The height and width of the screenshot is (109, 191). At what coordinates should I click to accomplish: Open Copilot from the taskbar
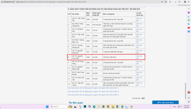89,107
